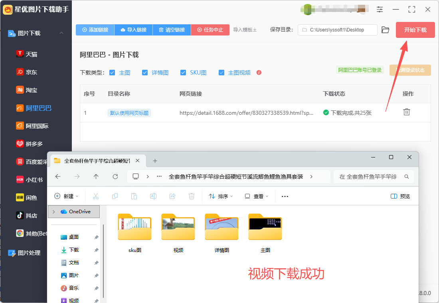The image size is (439, 303).
Task: Click the Share icon in Explorer toolbar
Action: click(172, 196)
